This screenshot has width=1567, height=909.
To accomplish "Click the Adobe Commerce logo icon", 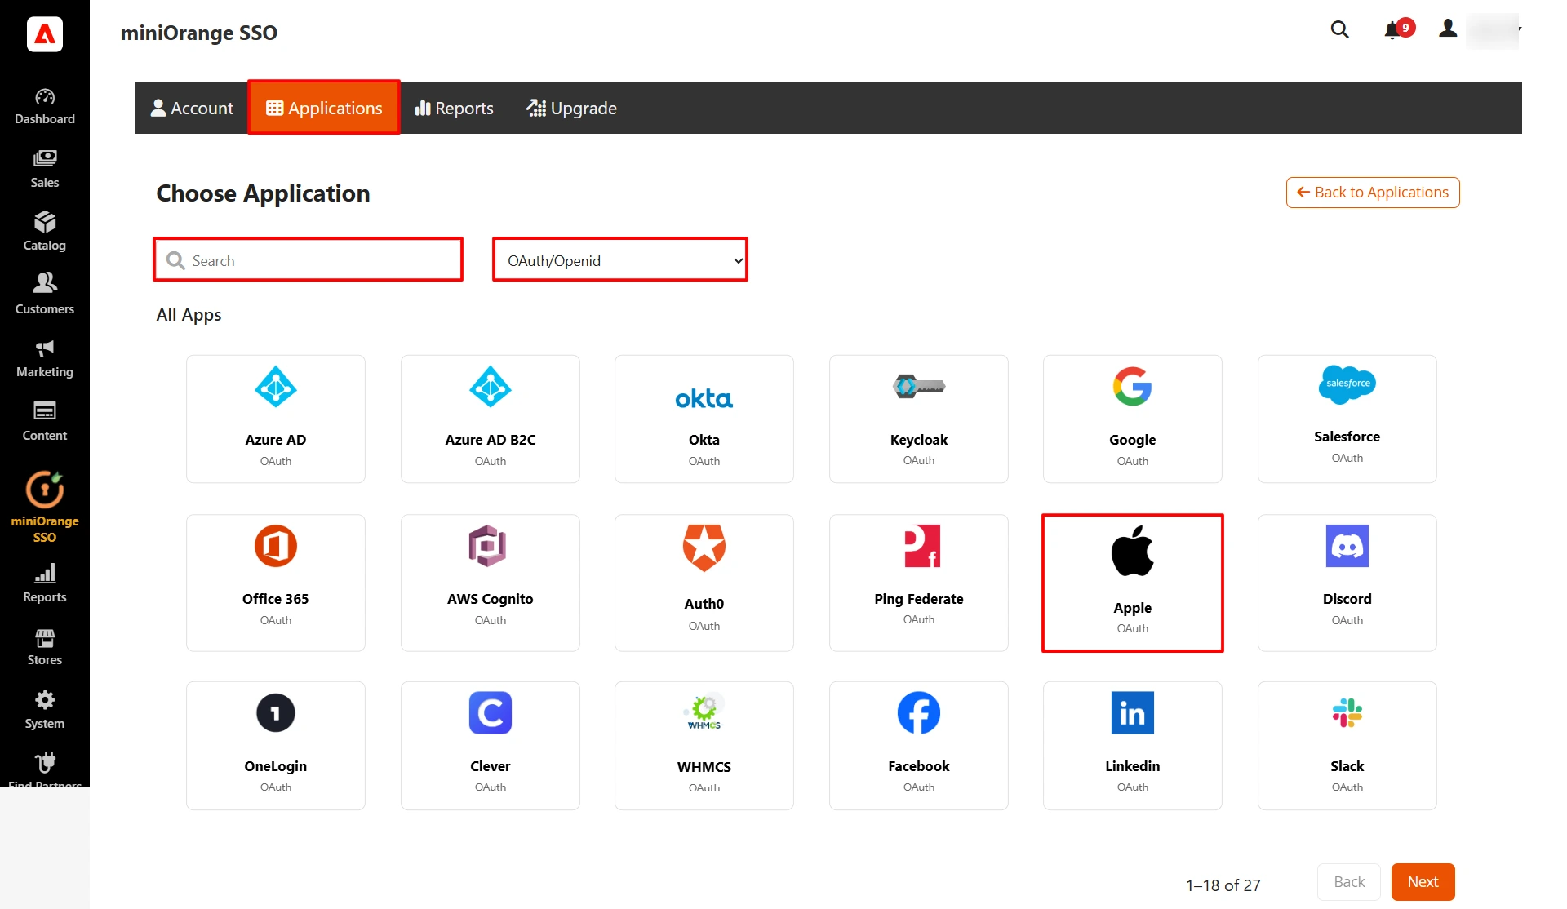I will pos(45,34).
